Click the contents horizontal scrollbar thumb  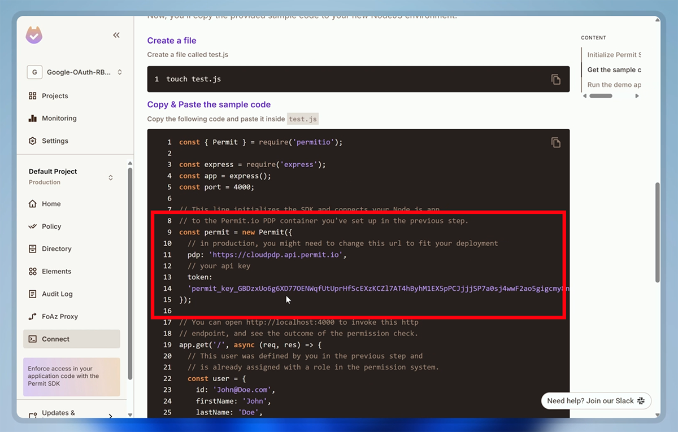click(601, 96)
